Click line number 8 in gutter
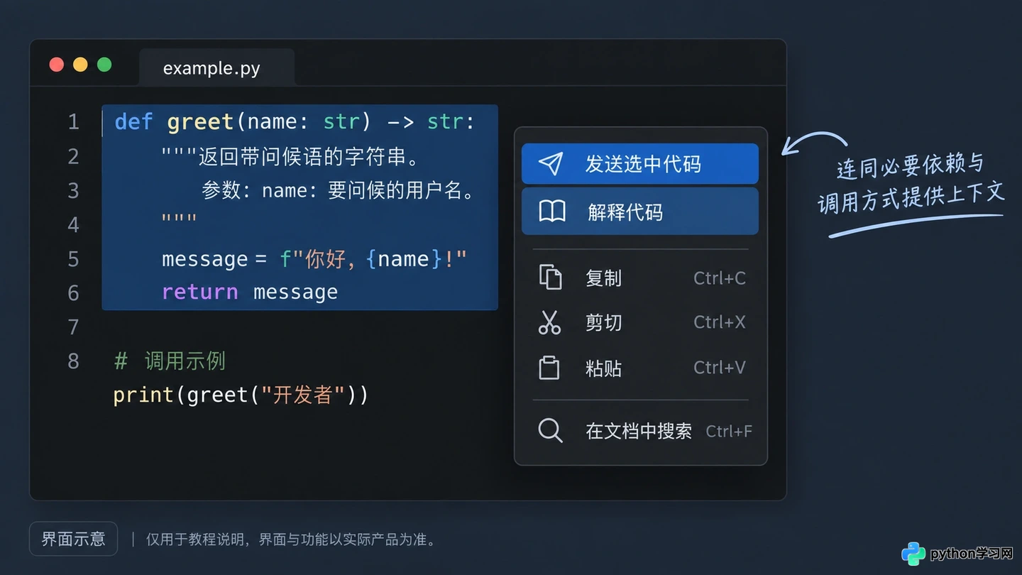The height and width of the screenshot is (575, 1022). [x=73, y=361]
